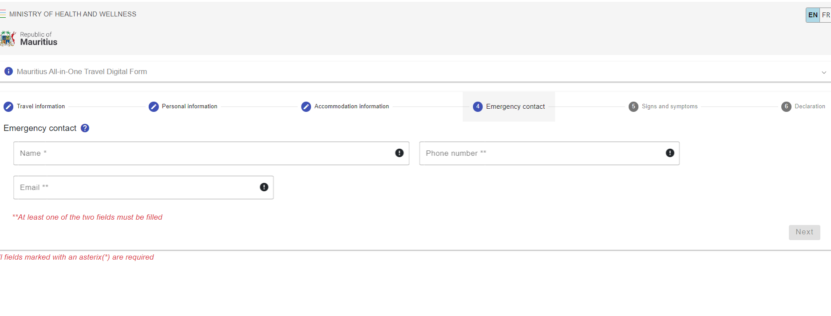This screenshot has width=831, height=316.
Task: Click the Emergency contact help question icon
Action: (85, 128)
